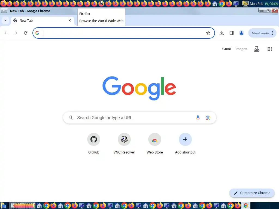Open the Gmail link
The width and height of the screenshot is (279, 209).
tap(227, 49)
